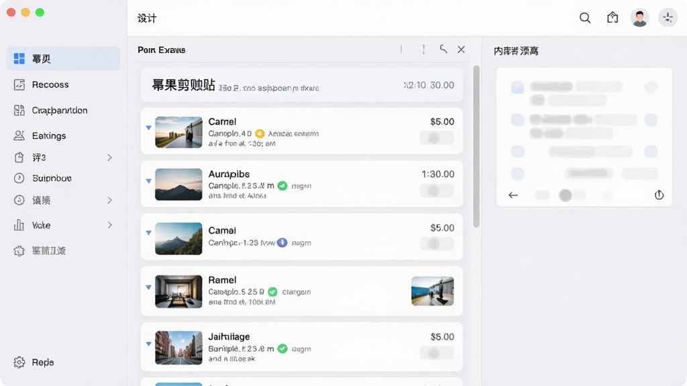This screenshot has height=386, width=687.
Task: Click the blue badge in Camai row
Action: [x=282, y=243]
